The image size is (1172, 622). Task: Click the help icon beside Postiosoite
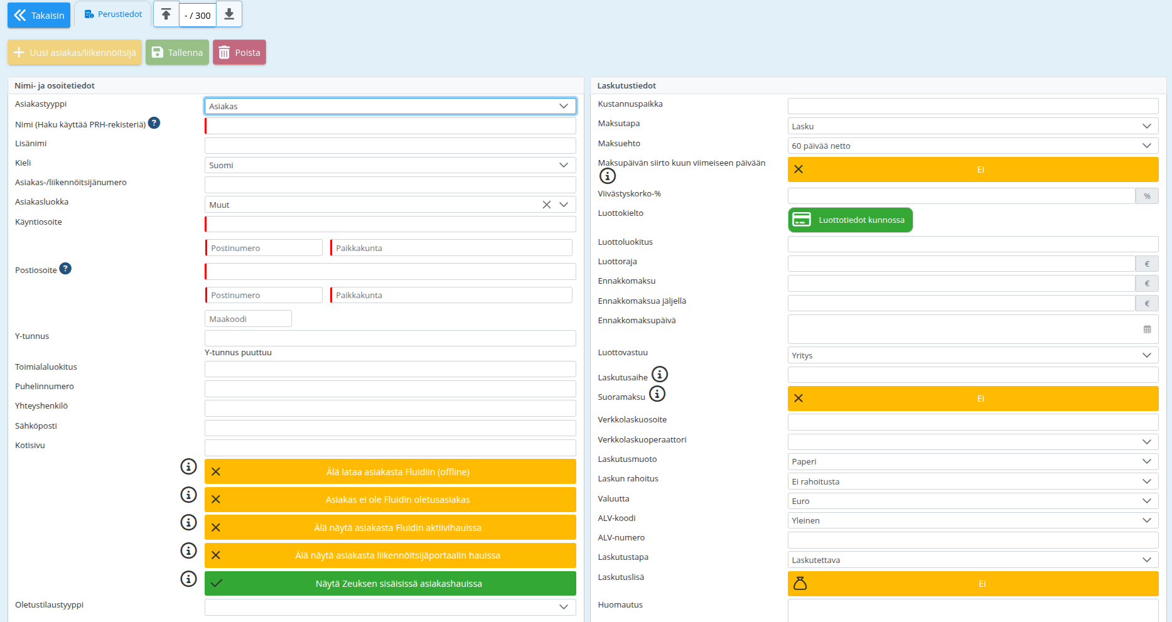coord(65,269)
